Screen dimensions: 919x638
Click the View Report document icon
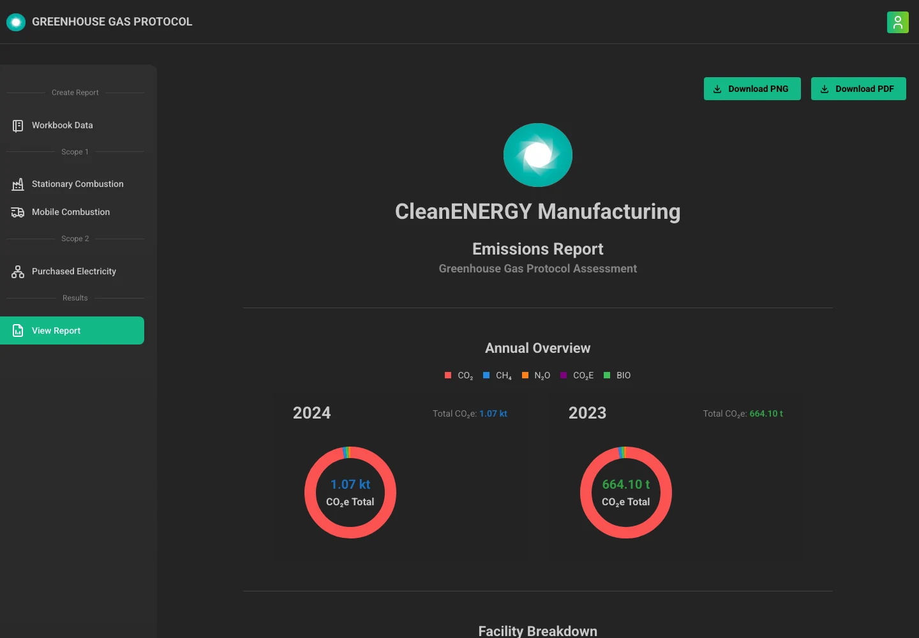click(x=18, y=331)
